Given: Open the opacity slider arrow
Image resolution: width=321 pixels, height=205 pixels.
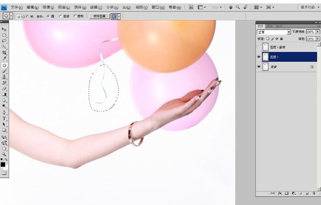Looking at the screenshot, I should point(318,32).
